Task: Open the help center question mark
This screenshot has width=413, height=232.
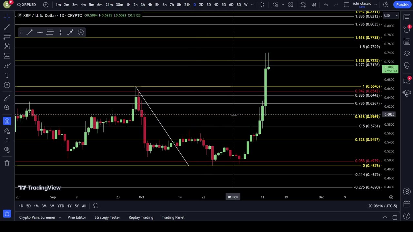Action: click(407, 216)
